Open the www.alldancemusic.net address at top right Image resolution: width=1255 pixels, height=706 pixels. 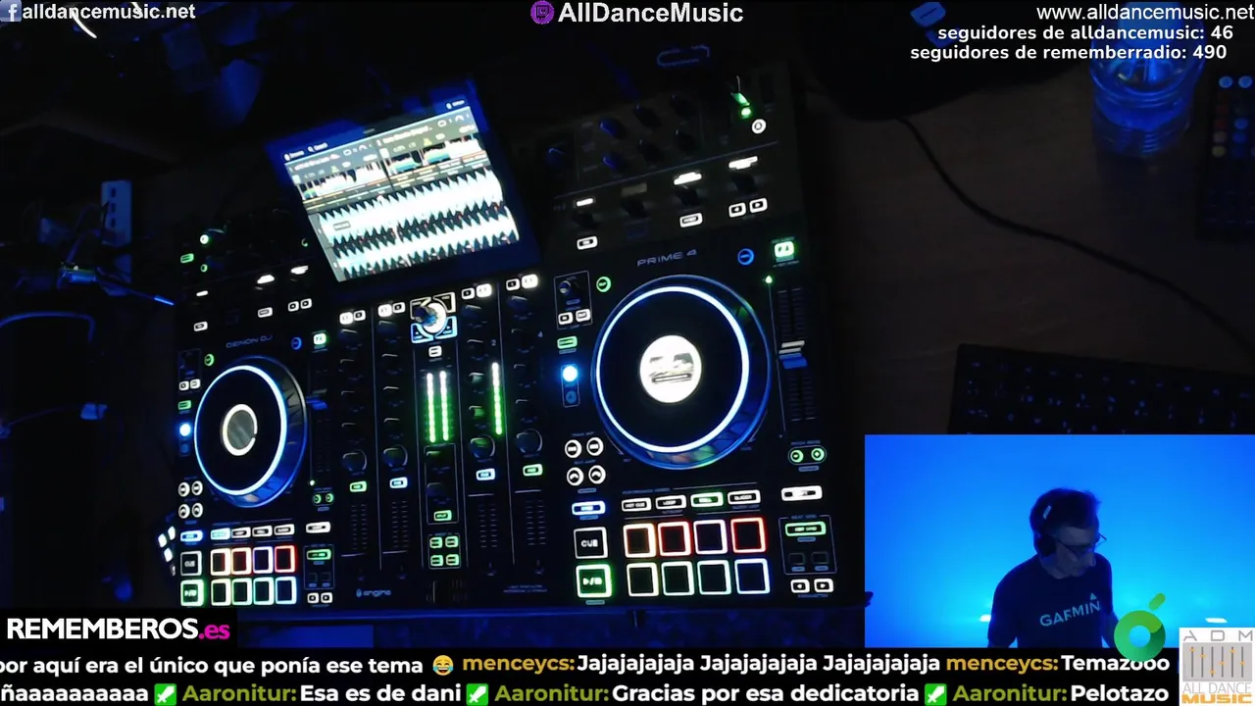[x=1145, y=13]
